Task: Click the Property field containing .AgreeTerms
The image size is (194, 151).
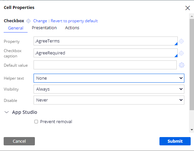Action: click(106, 41)
